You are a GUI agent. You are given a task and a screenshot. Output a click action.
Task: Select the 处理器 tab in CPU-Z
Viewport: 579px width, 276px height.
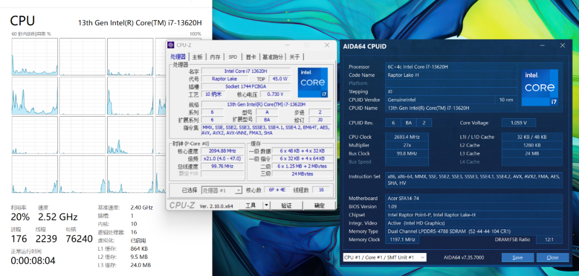tap(178, 57)
